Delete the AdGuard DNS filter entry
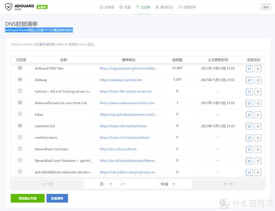The width and height of the screenshot is (275, 211). click(x=258, y=69)
